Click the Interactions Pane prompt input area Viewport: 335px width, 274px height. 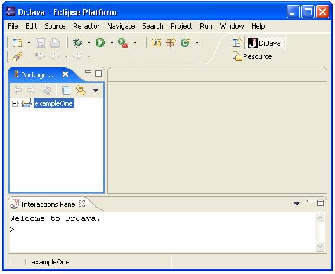click(162, 230)
